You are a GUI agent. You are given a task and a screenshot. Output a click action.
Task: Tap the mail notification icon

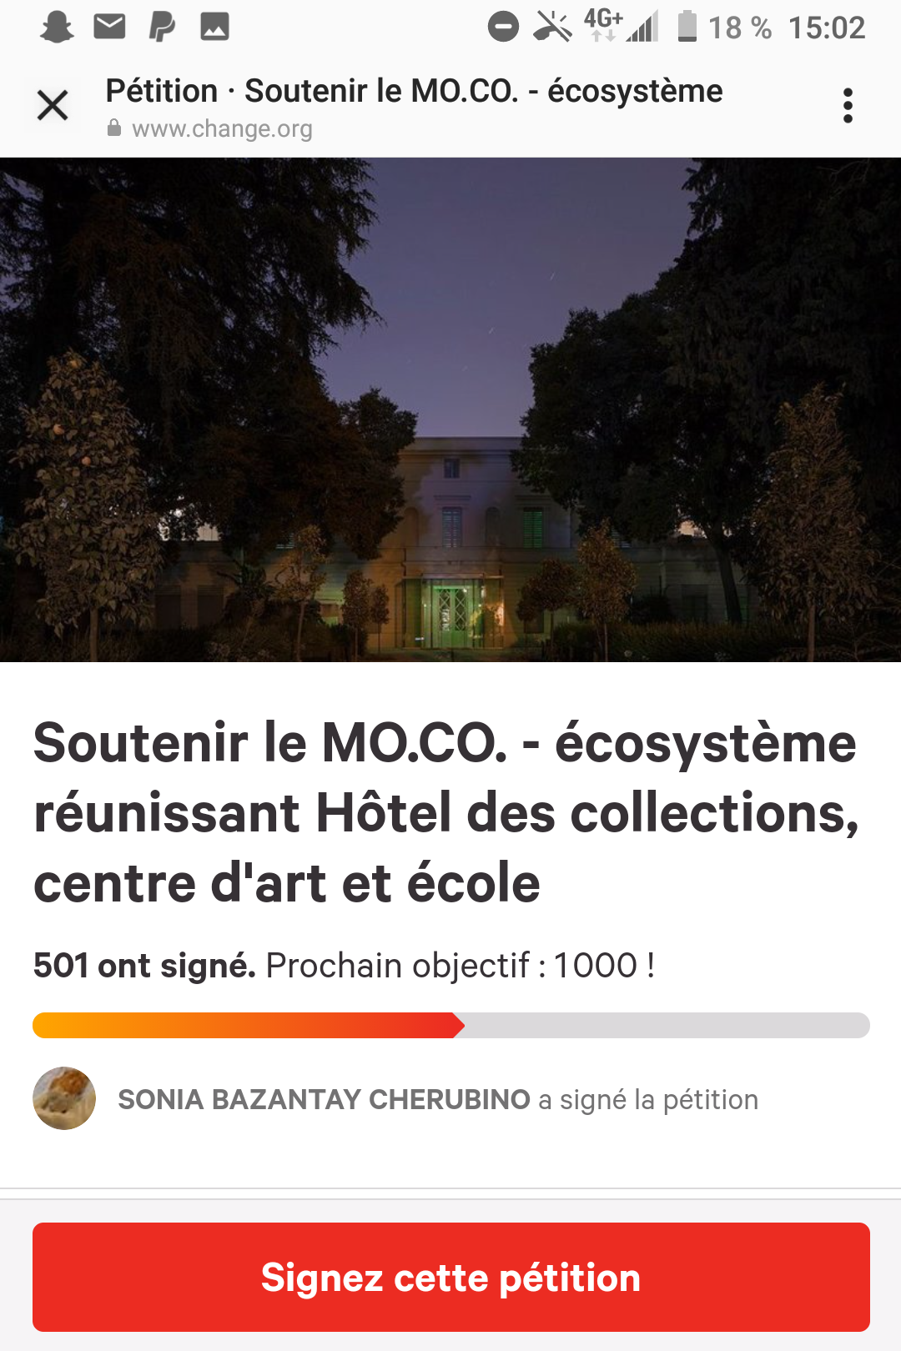109,27
